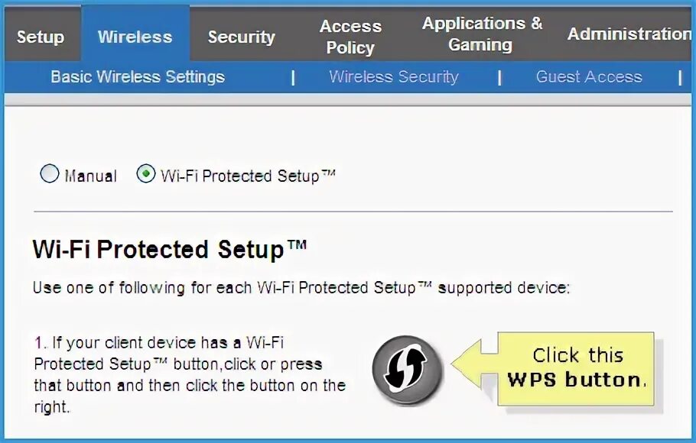Enable the Wi-Fi Protected Setup radio option
The image size is (696, 443).
tap(145, 175)
